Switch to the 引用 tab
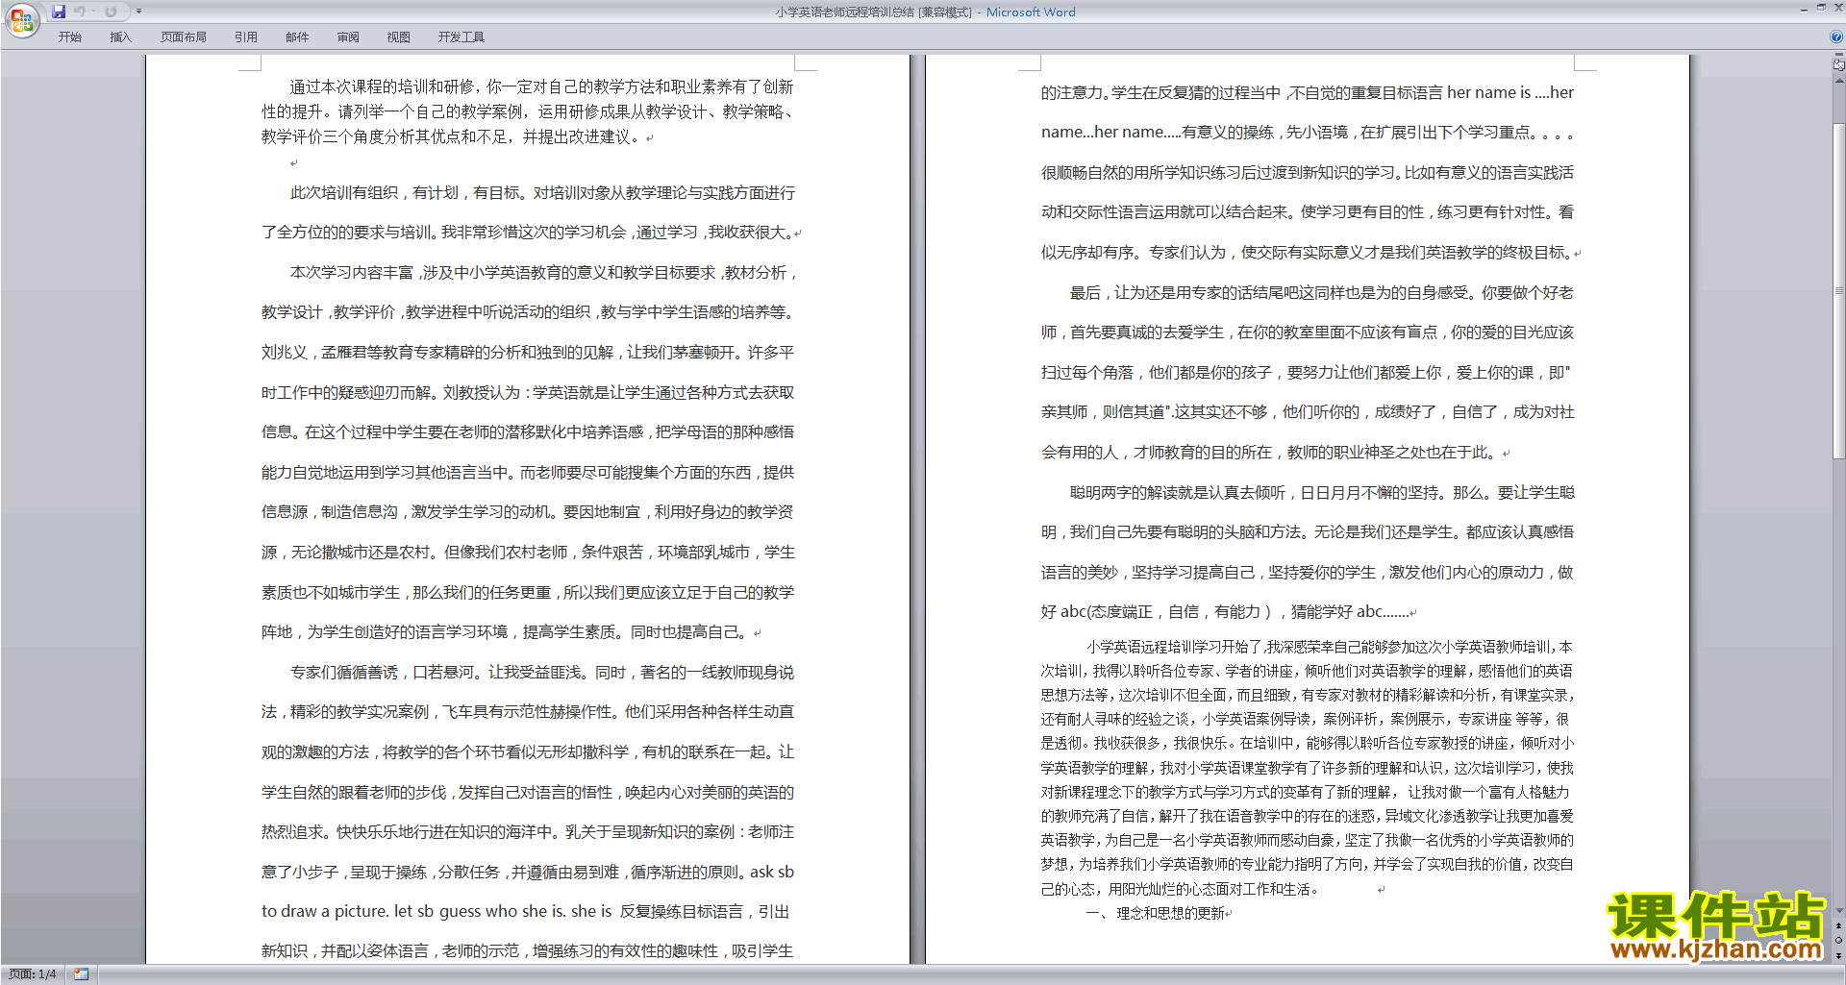This screenshot has width=1846, height=985. point(246,37)
